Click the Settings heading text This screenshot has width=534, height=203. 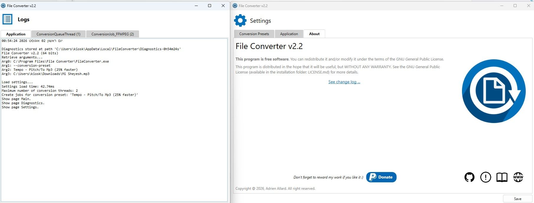pos(260,21)
